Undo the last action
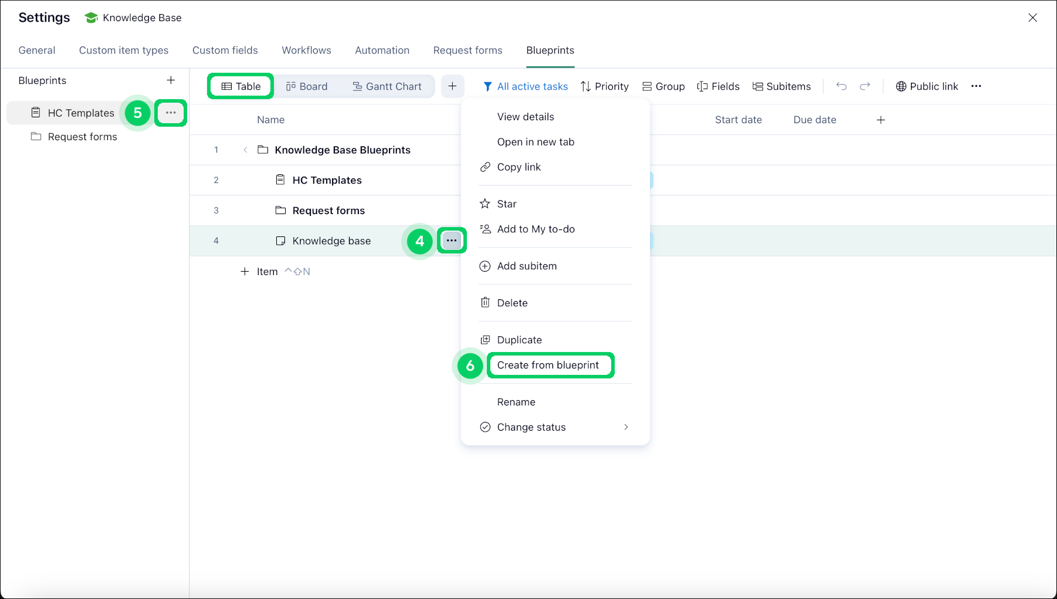This screenshot has width=1057, height=599. point(842,86)
